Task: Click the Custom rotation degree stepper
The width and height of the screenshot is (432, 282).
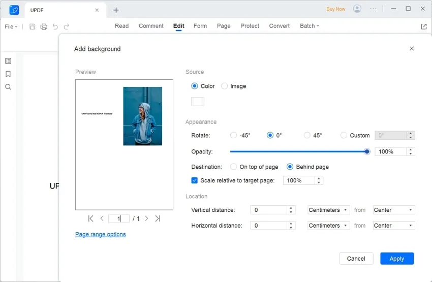Action: pos(411,135)
